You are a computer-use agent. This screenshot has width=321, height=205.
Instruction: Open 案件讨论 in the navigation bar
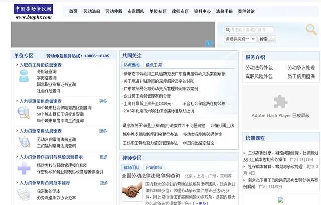pyautogui.click(x=246, y=11)
